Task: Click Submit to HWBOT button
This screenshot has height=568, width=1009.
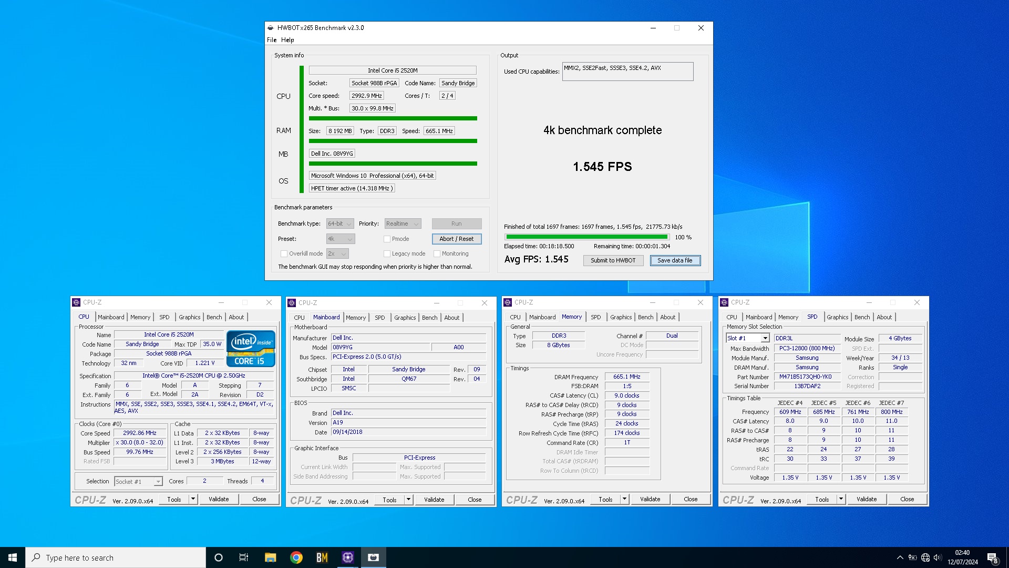Action: click(x=613, y=260)
